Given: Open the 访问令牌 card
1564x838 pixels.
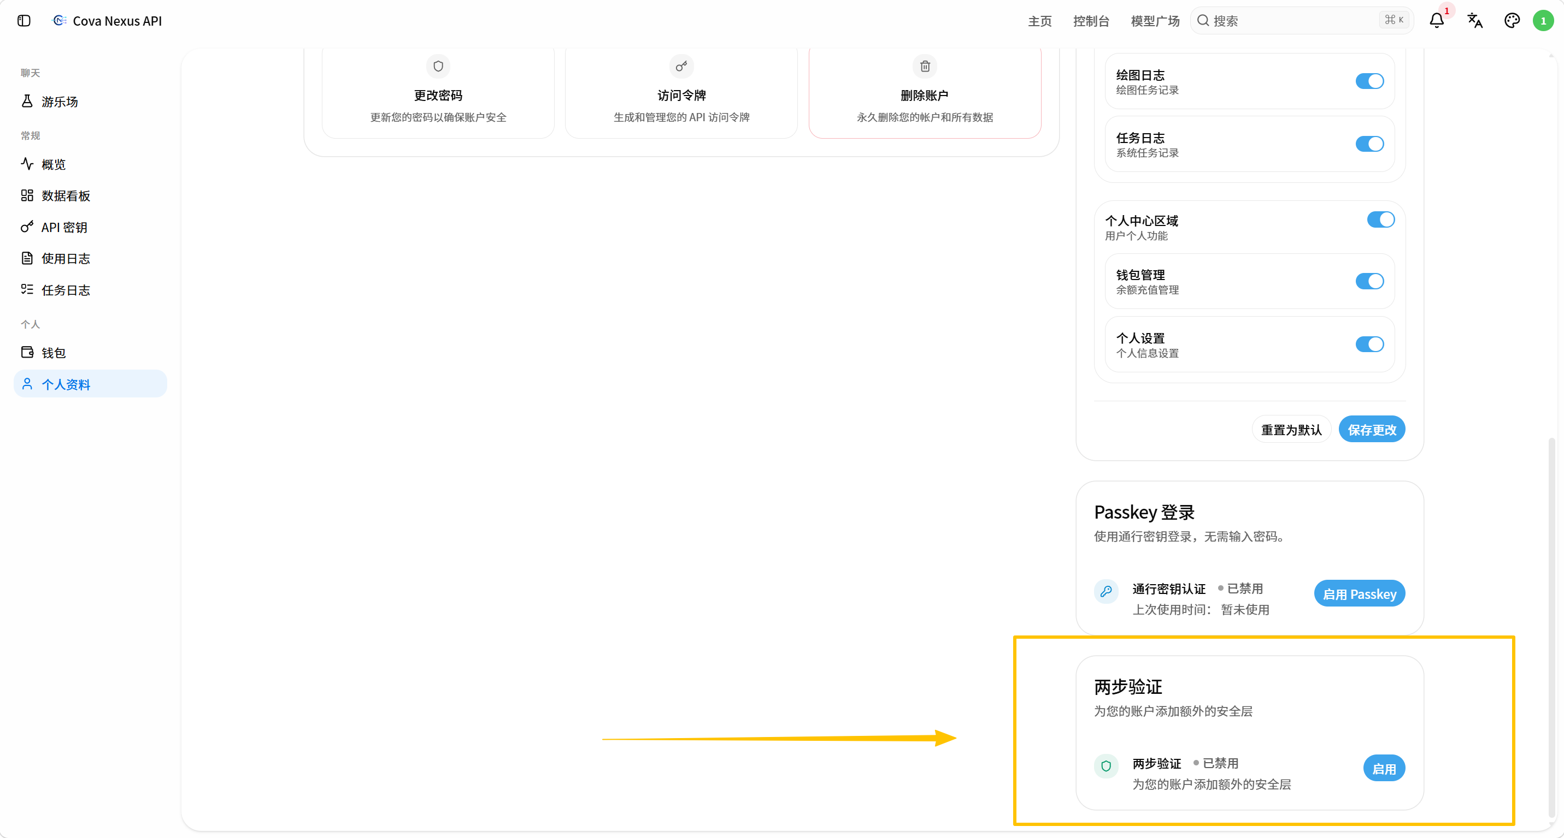Looking at the screenshot, I should pyautogui.click(x=681, y=92).
